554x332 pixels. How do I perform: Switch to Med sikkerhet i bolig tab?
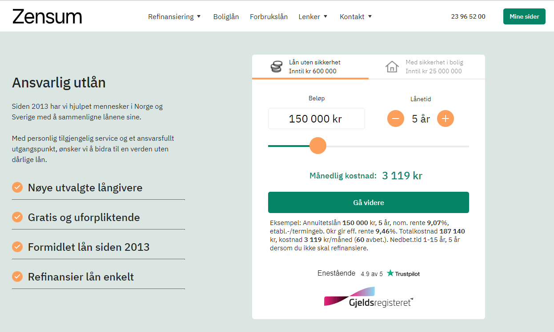[427, 67]
